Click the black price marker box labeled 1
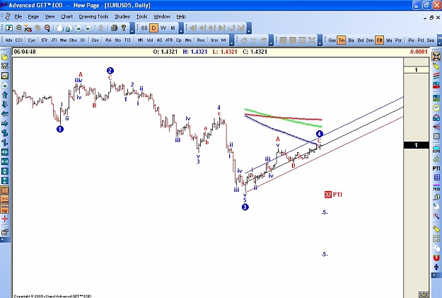Viewport: 442px width, 298px height. [x=417, y=145]
